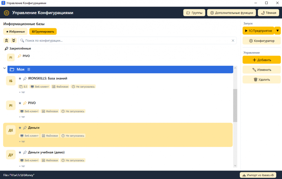The height and width of the screenshot is (179, 282).
Task: Add a tag to the PIVO database
Action: click(22, 117)
